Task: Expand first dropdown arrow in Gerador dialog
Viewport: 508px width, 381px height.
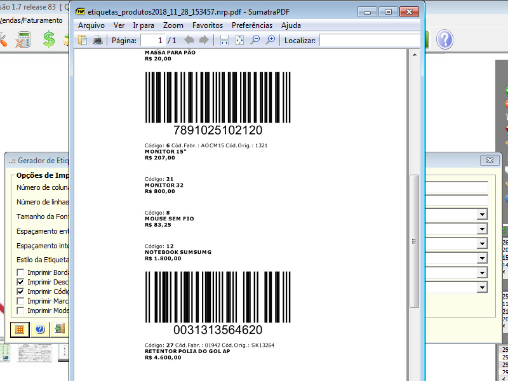Action: [482, 215]
